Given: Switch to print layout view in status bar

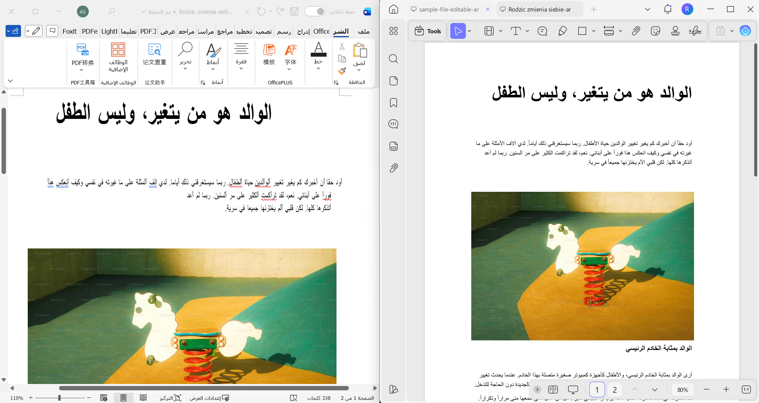Looking at the screenshot, I should [x=123, y=398].
